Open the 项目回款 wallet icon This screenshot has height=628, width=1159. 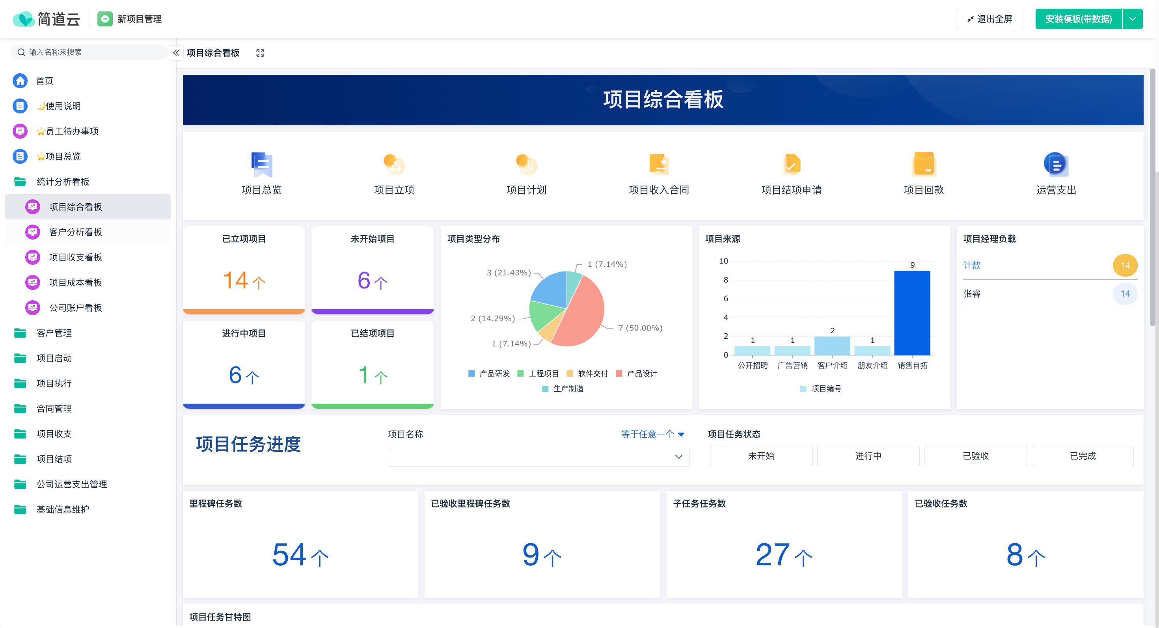click(924, 165)
